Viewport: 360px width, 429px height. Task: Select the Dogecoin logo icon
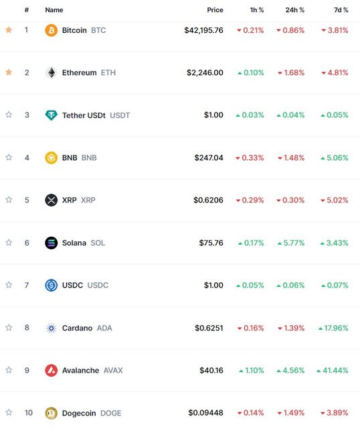(51, 413)
